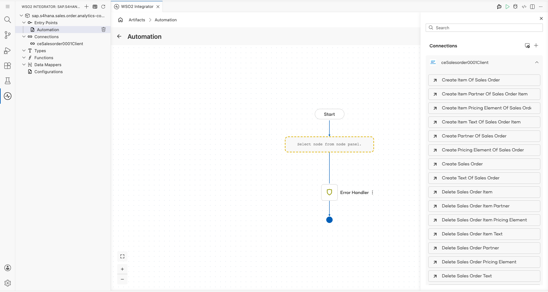
Task: Expand the Functions tree node
Action: (24, 58)
